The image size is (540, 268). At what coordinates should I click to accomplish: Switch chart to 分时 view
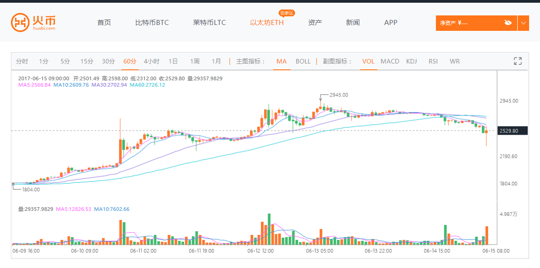[x=22, y=61]
